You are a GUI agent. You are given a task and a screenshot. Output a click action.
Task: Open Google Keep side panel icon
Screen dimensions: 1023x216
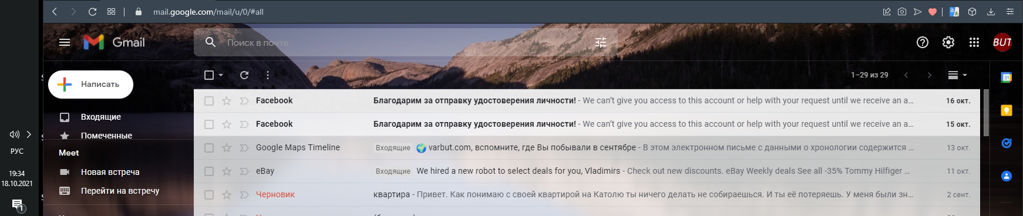(x=1006, y=110)
